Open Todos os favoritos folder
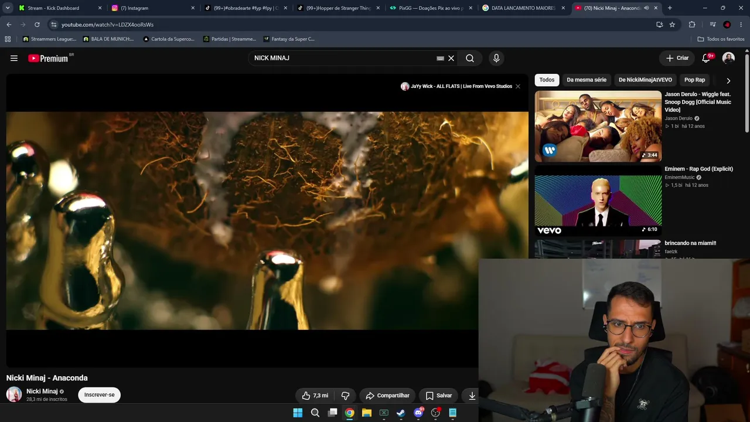The height and width of the screenshot is (422, 750). (x=721, y=39)
